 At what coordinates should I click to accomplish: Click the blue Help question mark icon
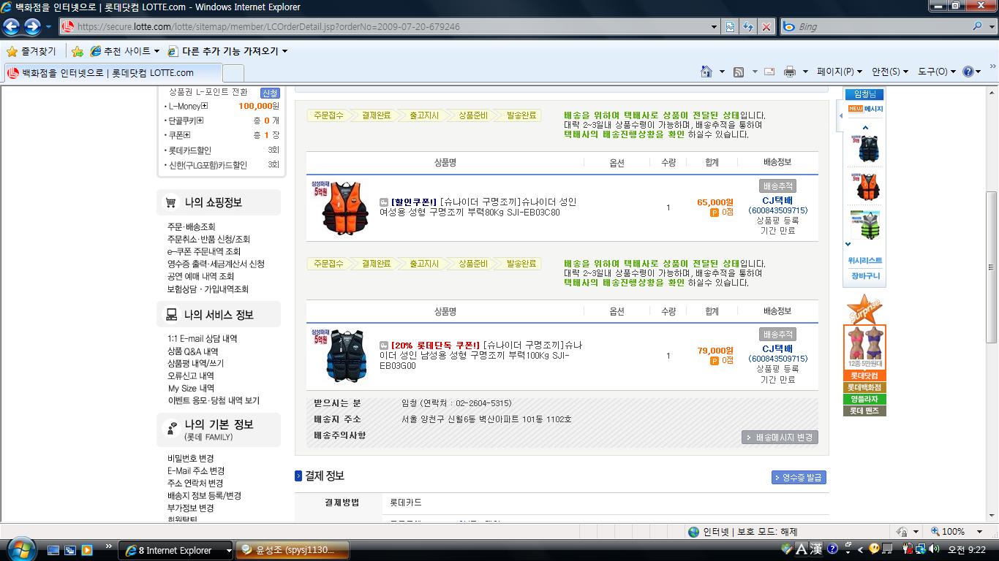click(x=968, y=72)
